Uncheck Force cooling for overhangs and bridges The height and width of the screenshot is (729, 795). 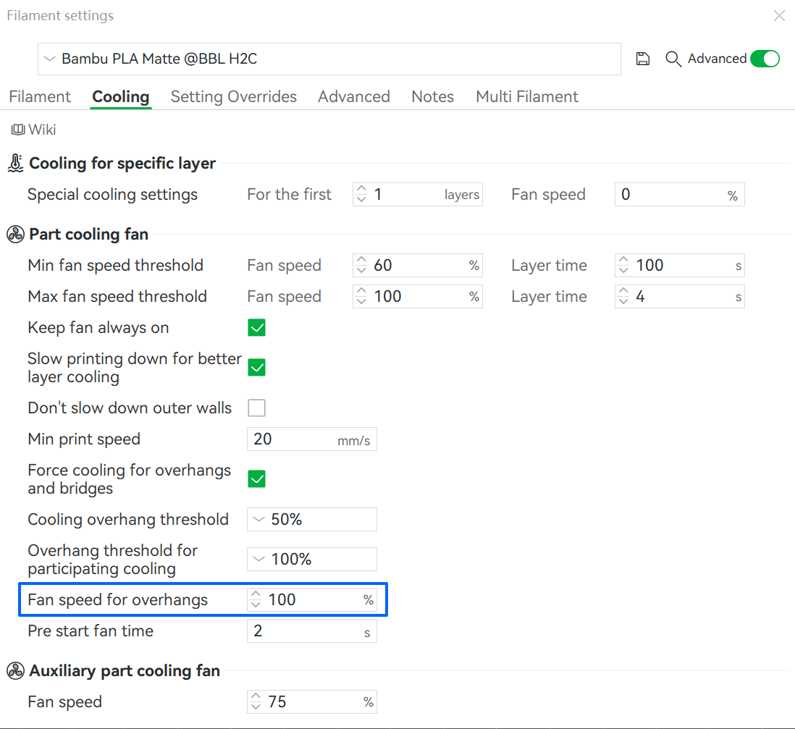pos(256,479)
